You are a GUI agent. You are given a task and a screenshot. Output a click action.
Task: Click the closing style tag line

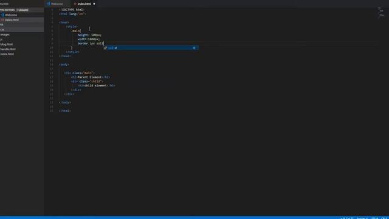coord(73,52)
